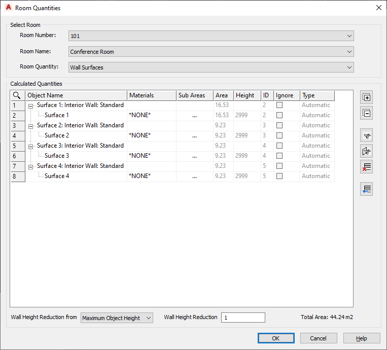Click the 2999 height of Surface 4
This screenshot has height=350, width=387.
click(x=241, y=176)
